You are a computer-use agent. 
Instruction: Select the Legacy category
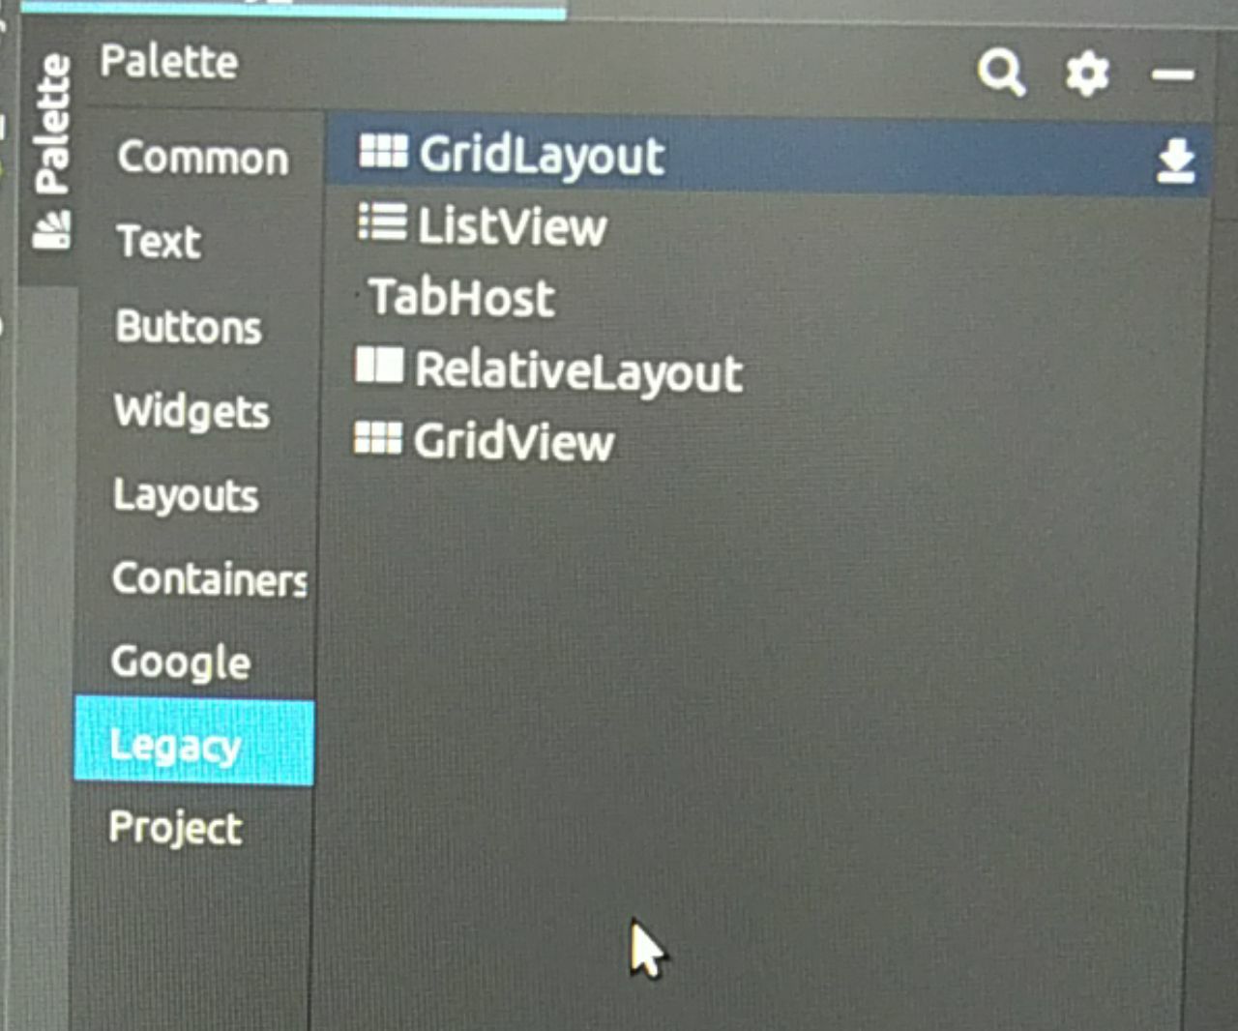point(194,743)
